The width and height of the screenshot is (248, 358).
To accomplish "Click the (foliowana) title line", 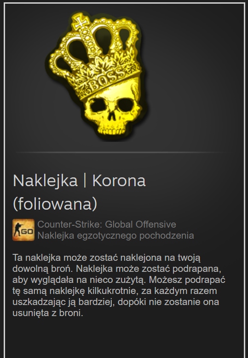I will pos(55,204).
